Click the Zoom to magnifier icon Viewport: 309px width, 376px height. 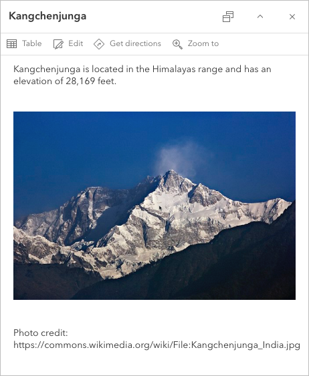[177, 44]
